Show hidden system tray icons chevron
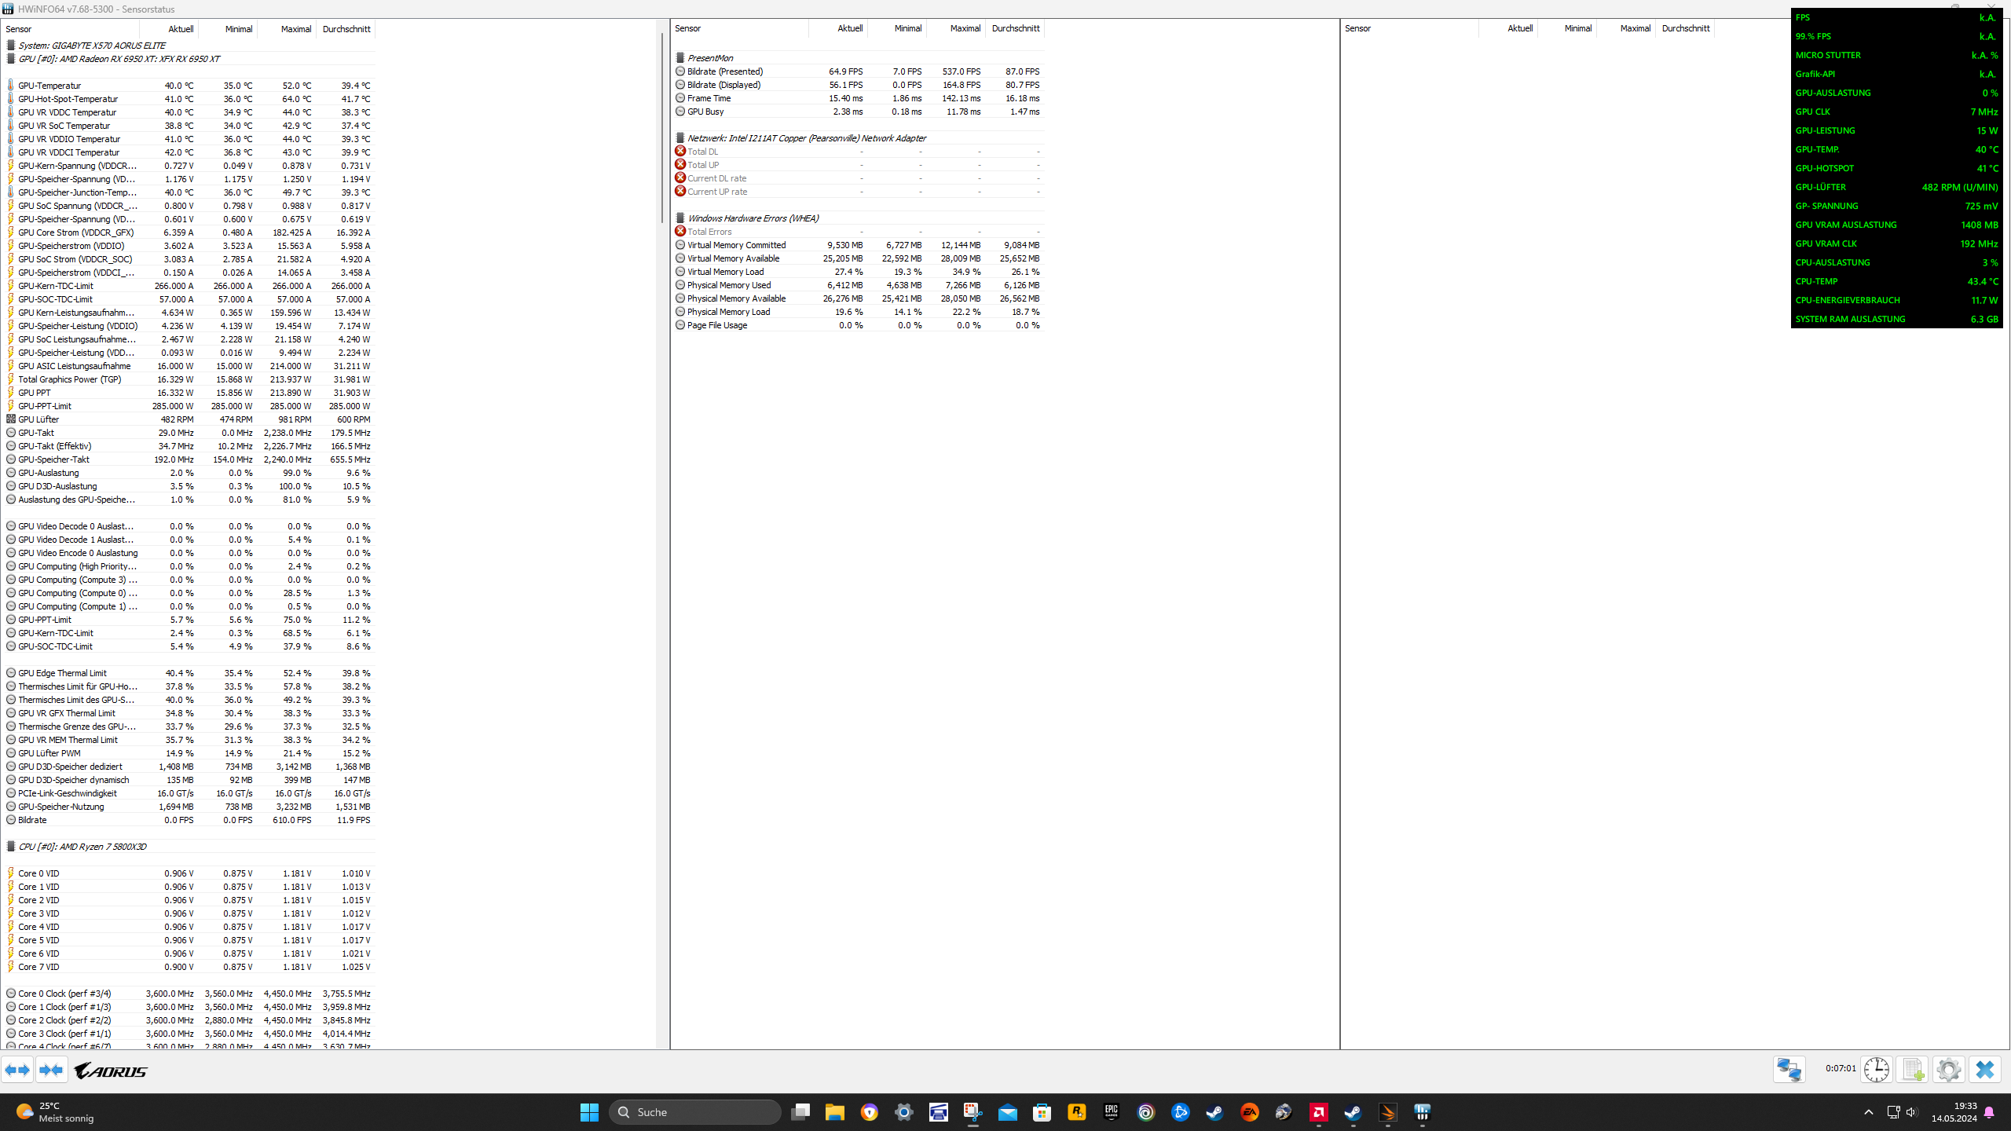Screen dimensions: 2011x1131 (x=1869, y=1112)
